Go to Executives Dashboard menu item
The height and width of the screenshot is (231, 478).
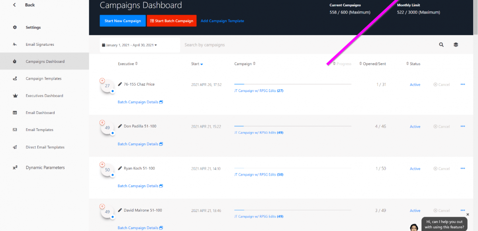pos(44,96)
